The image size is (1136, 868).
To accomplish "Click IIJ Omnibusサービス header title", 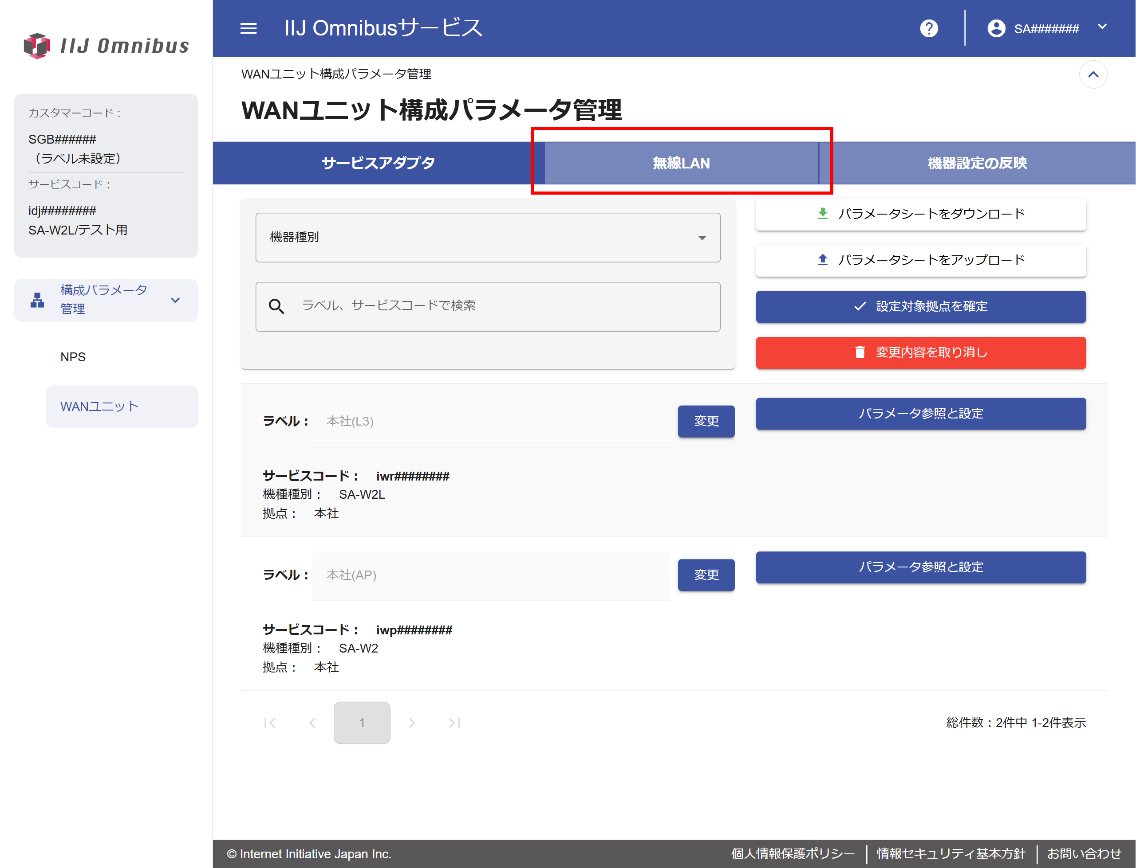I will coord(383,28).
